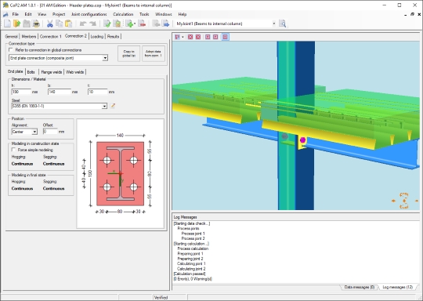This screenshot has width=423, height=301.
Task: Click the New document toolbar icon
Action: 8,24
